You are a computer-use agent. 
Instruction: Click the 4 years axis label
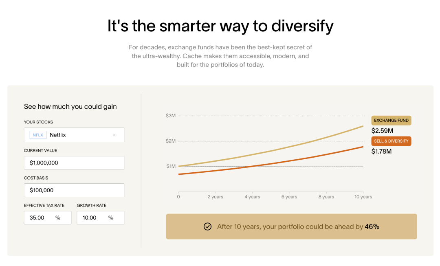pyautogui.click(x=252, y=197)
